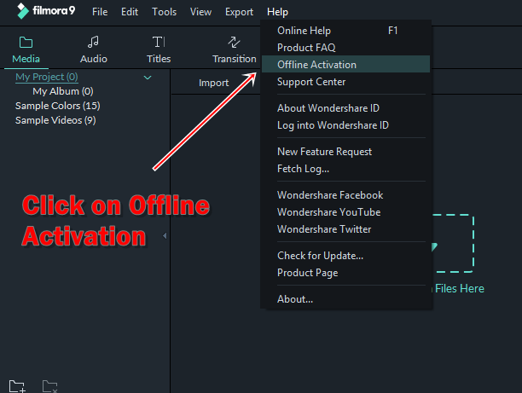Select My Project (0) in library tree
The width and height of the screenshot is (522, 393).
[47, 77]
